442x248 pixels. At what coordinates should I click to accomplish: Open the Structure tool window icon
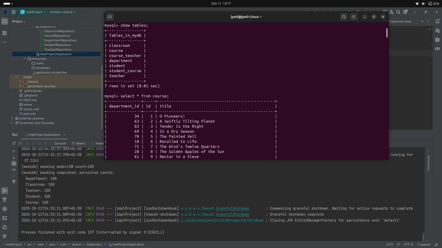(4, 33)
